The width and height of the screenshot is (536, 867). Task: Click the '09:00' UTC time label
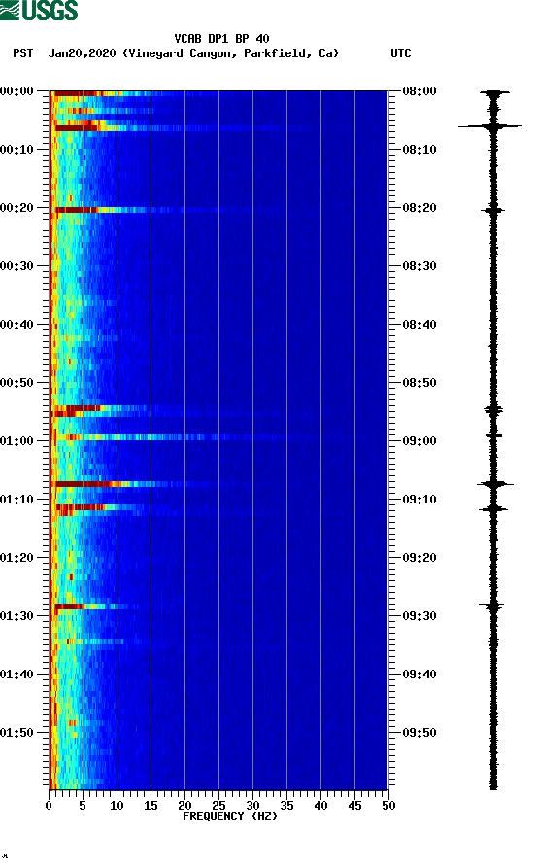[x=419, y=441]
